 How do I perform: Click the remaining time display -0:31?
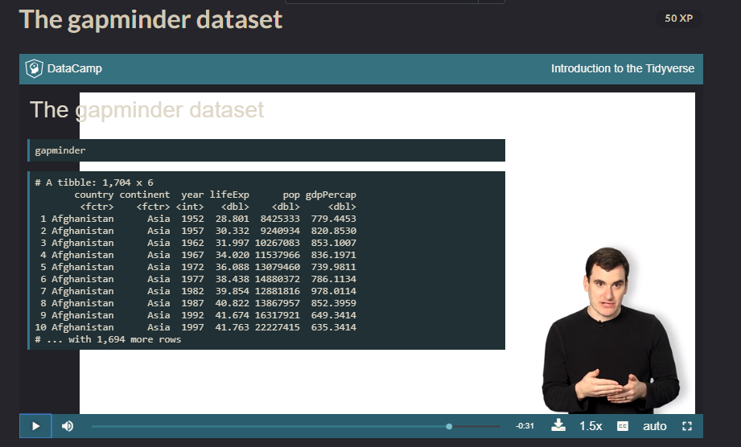pos(525,426)
